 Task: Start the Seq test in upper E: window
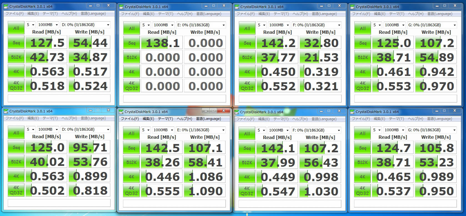[x=132, y=43]
